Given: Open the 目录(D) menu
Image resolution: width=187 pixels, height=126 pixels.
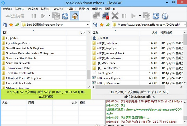Looking at the screenshot, I should (x=84, y=9).
